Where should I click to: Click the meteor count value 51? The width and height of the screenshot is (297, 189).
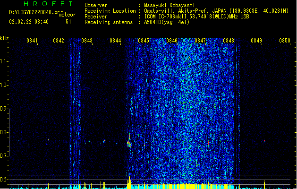point(68,22)
